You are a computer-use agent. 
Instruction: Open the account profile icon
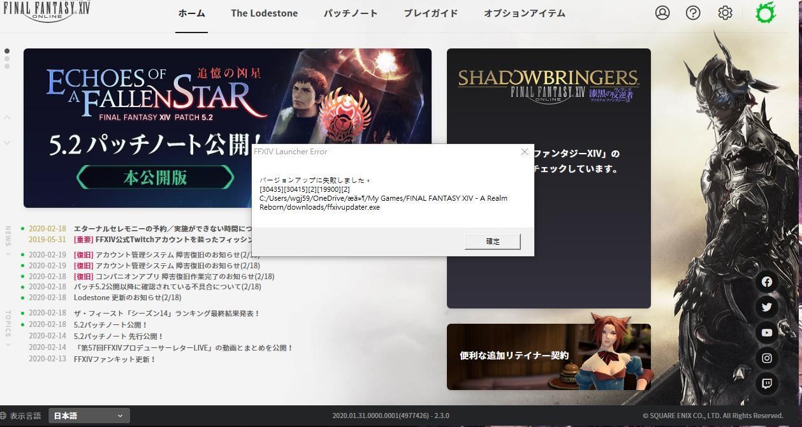tap(662, 13)
